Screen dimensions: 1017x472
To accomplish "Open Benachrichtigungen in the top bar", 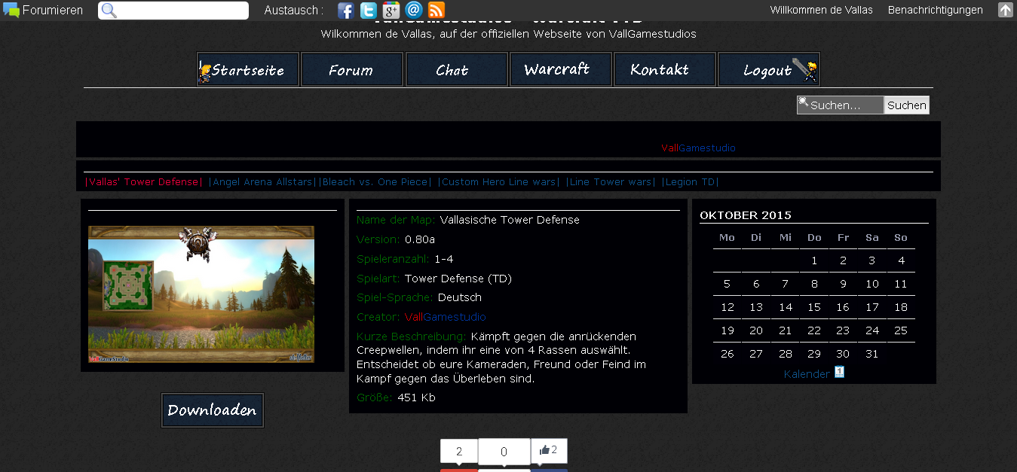I will pos(935,10).
